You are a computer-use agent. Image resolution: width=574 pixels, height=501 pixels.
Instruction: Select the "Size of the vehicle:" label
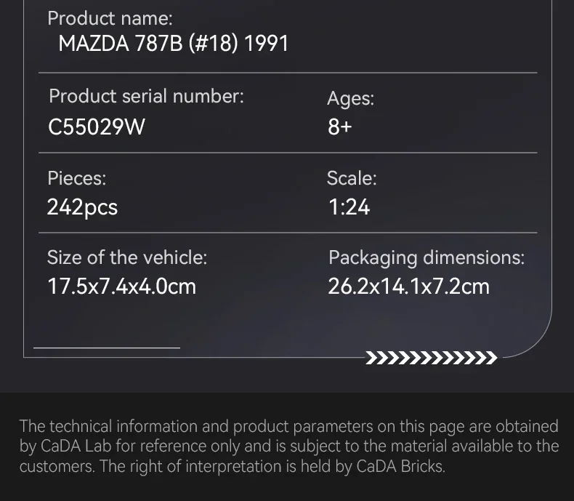pyautogui.click(x=127, y=257)
